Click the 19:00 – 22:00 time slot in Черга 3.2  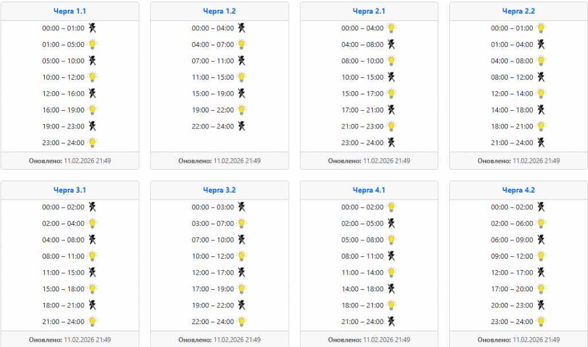[213, 306]
